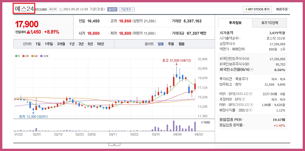Click the 거래대금 value 97,307 백만

point(196,33)
